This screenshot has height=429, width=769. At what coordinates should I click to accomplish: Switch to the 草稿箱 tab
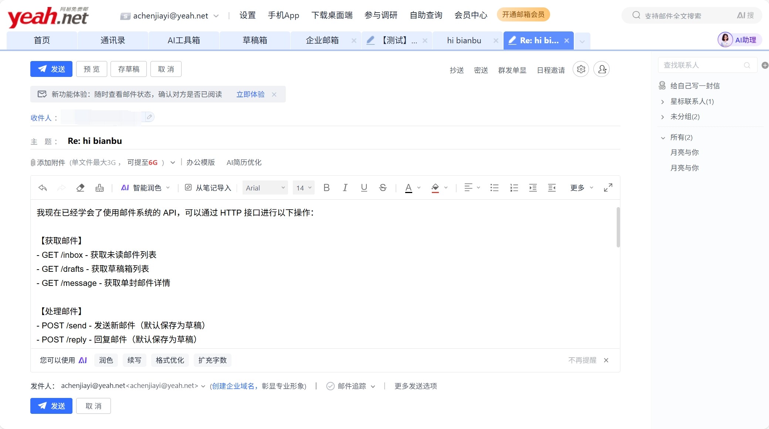(255, 40)
